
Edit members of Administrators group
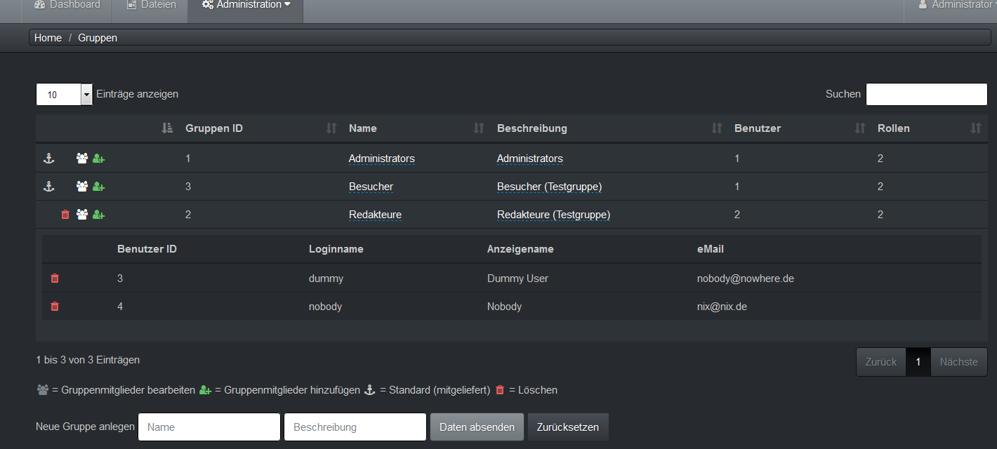point(82,159)
